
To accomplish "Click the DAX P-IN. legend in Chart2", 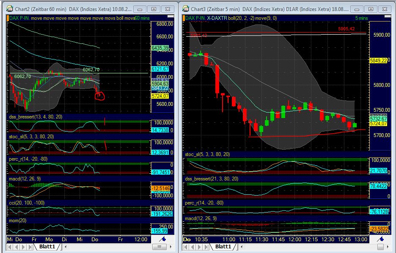I will point(19,18).
